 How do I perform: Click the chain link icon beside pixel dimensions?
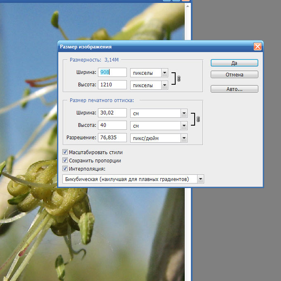tap(179, 79)
